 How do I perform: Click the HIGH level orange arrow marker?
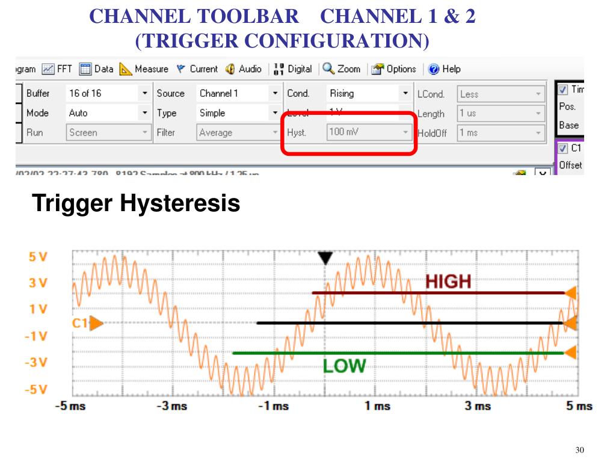[571, 293]
